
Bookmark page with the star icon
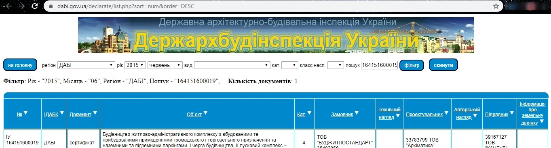point(496,6)
